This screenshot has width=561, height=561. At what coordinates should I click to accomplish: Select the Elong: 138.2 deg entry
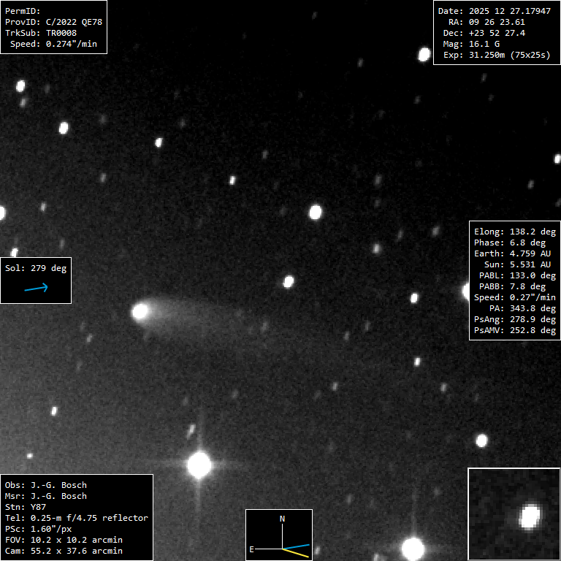514,232
